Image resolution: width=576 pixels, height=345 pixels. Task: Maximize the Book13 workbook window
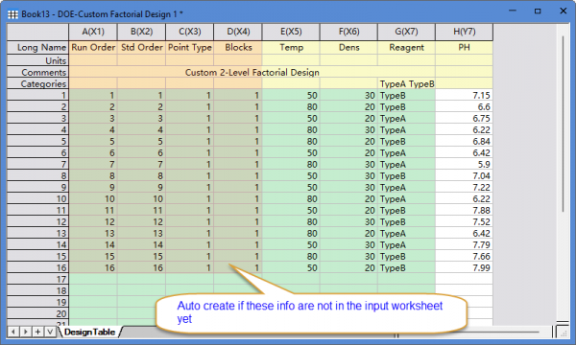point(538,11)
